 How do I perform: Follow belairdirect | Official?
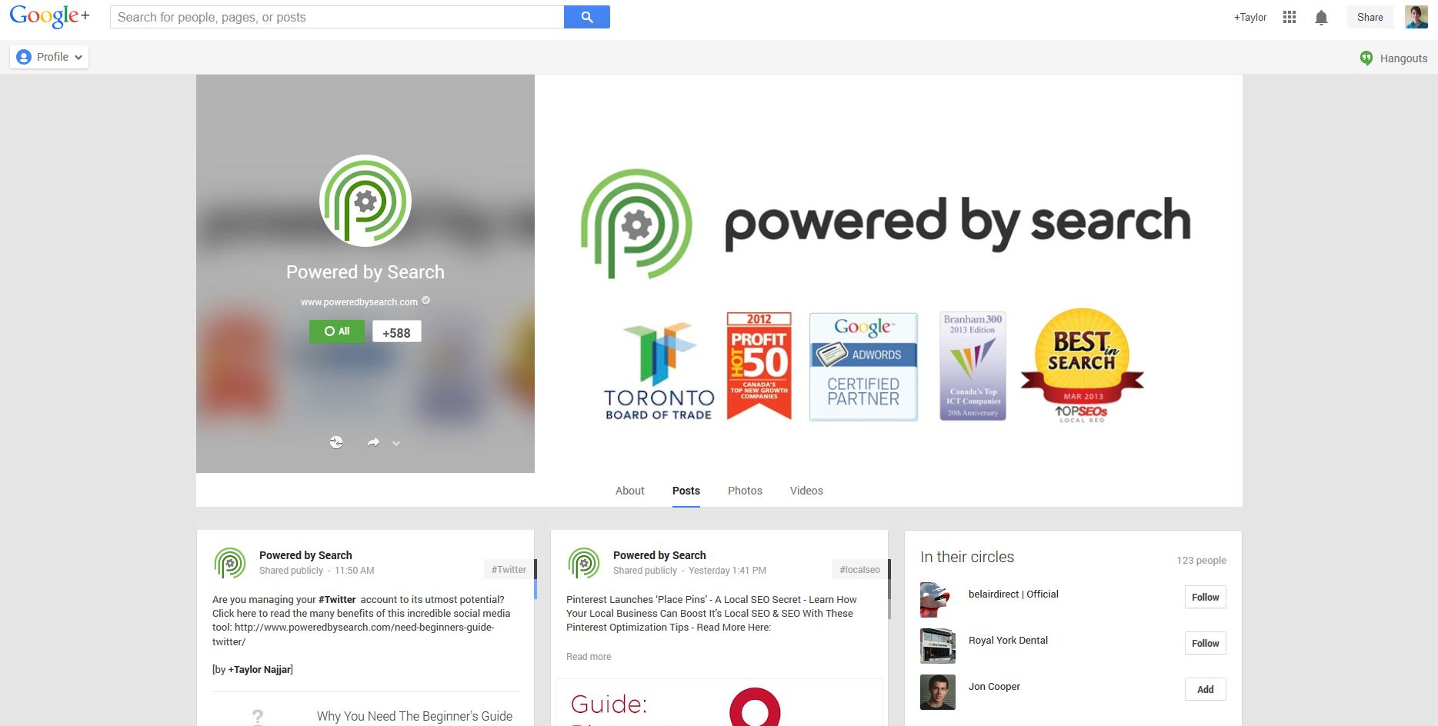[1205, 598]
